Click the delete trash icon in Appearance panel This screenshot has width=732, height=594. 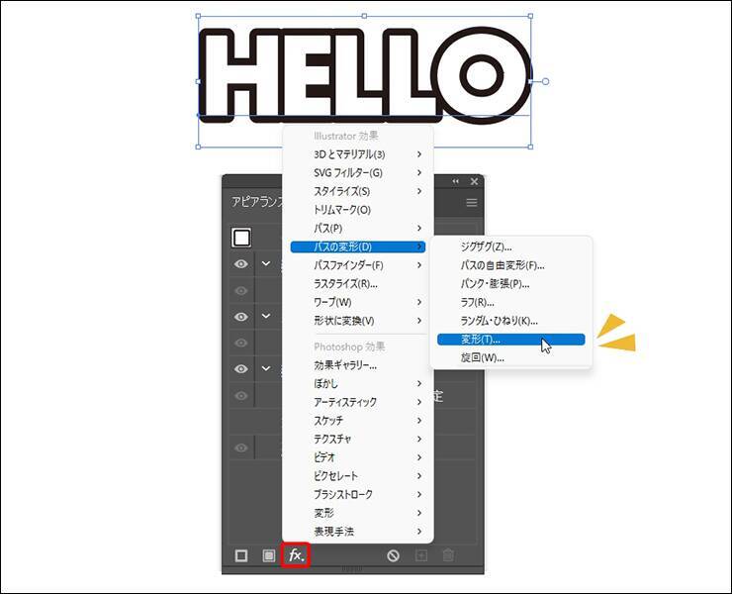[448, 555]
